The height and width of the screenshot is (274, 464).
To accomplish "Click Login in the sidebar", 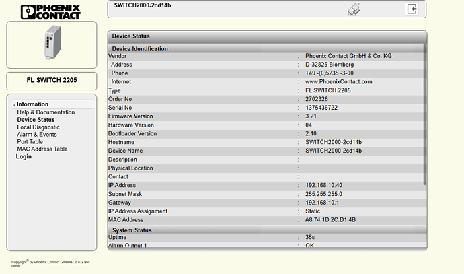I will 24,157.
